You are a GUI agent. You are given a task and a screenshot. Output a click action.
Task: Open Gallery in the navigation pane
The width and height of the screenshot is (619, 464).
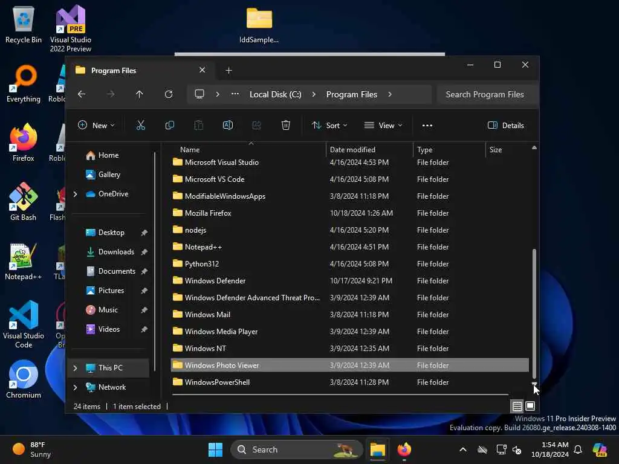109,175
